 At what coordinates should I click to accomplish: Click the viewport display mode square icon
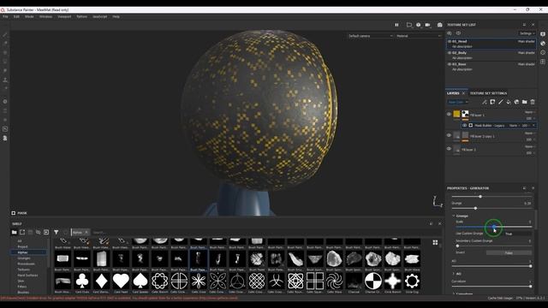pyautogui.click(x=409, y=25)
